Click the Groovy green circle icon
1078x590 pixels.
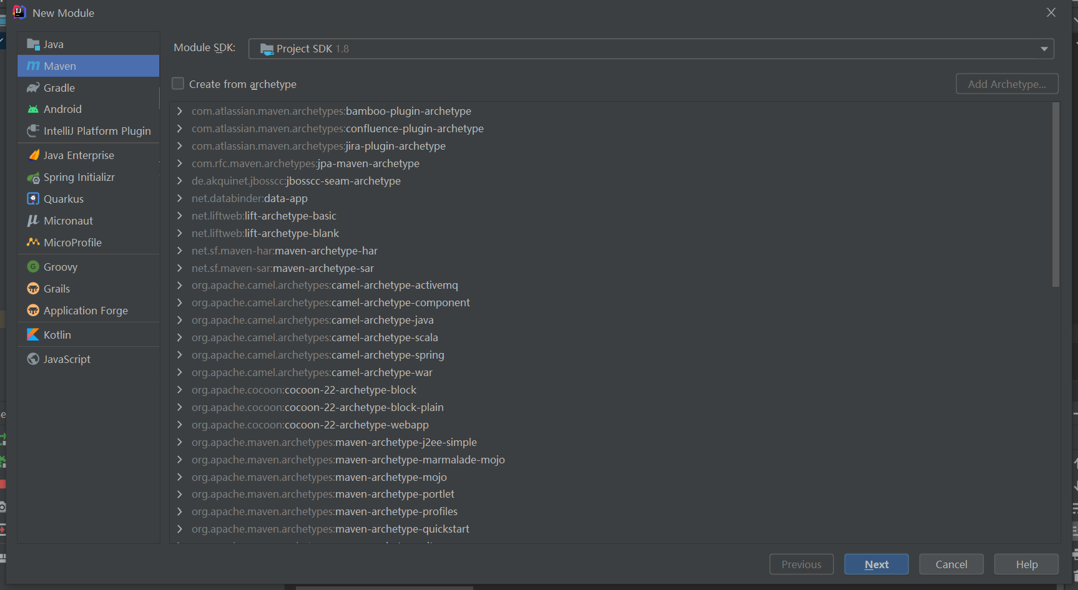pyautogui.click(x=33, y=267)
